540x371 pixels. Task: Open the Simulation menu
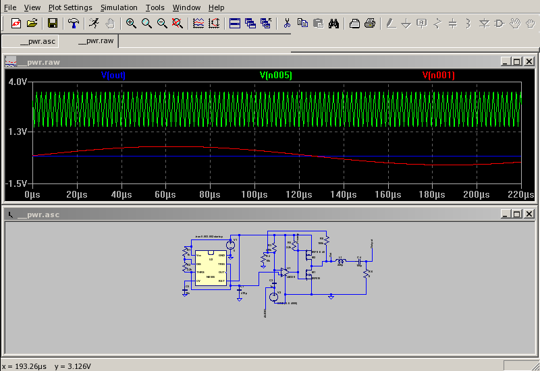[119, 7]
